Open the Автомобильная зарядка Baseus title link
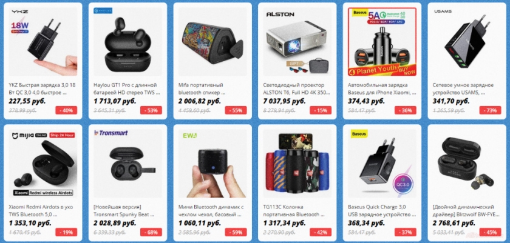The height and width of the screenshot is (243, 510). tap(382, 89)
